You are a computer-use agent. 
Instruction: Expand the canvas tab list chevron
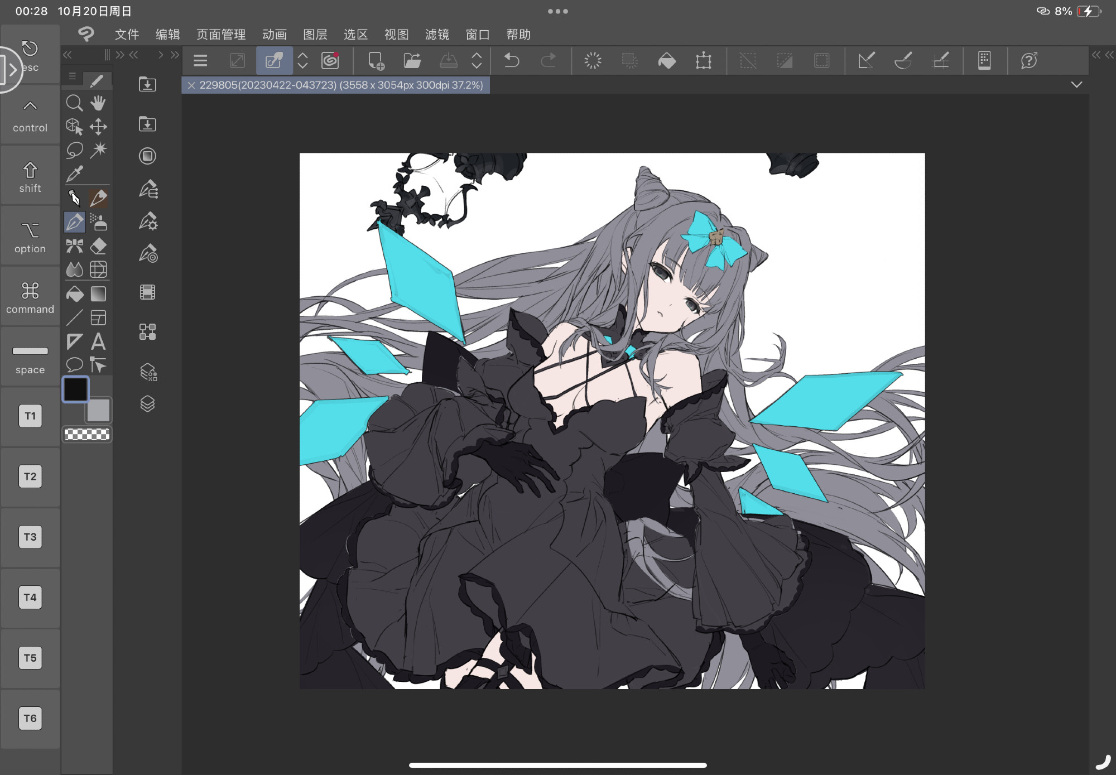1077,85
